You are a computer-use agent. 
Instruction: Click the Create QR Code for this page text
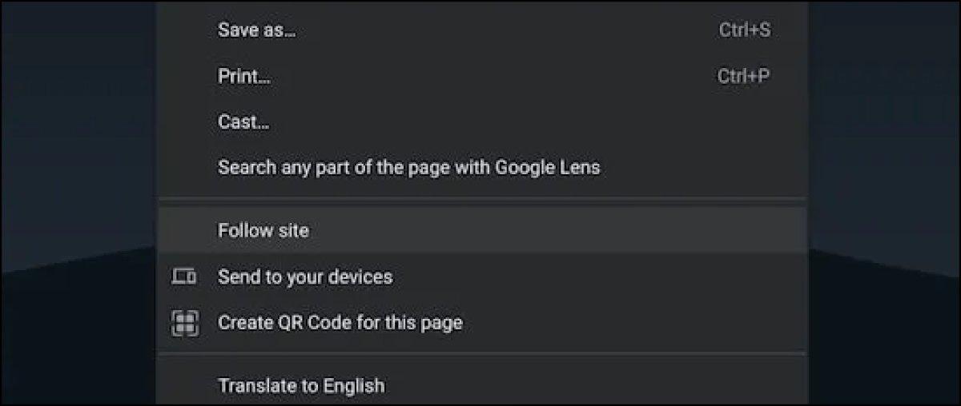click(340, 323)
